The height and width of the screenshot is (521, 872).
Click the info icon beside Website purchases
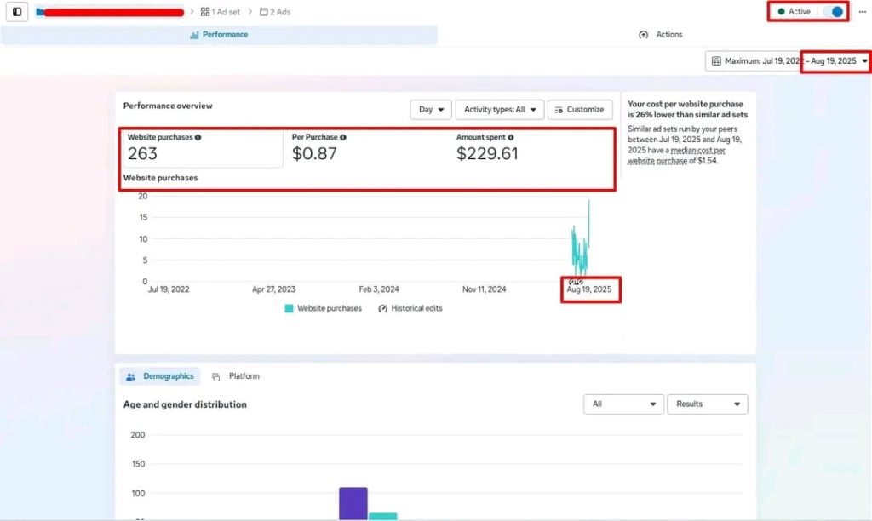[x=198, y=137]
